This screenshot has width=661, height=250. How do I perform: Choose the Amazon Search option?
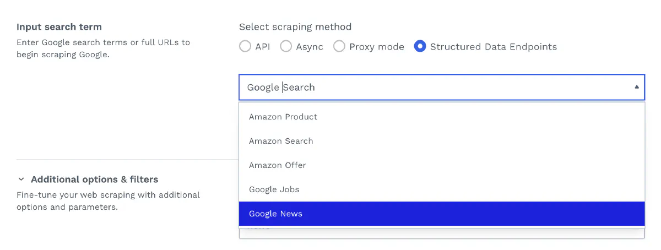click(x=281, y=141)
